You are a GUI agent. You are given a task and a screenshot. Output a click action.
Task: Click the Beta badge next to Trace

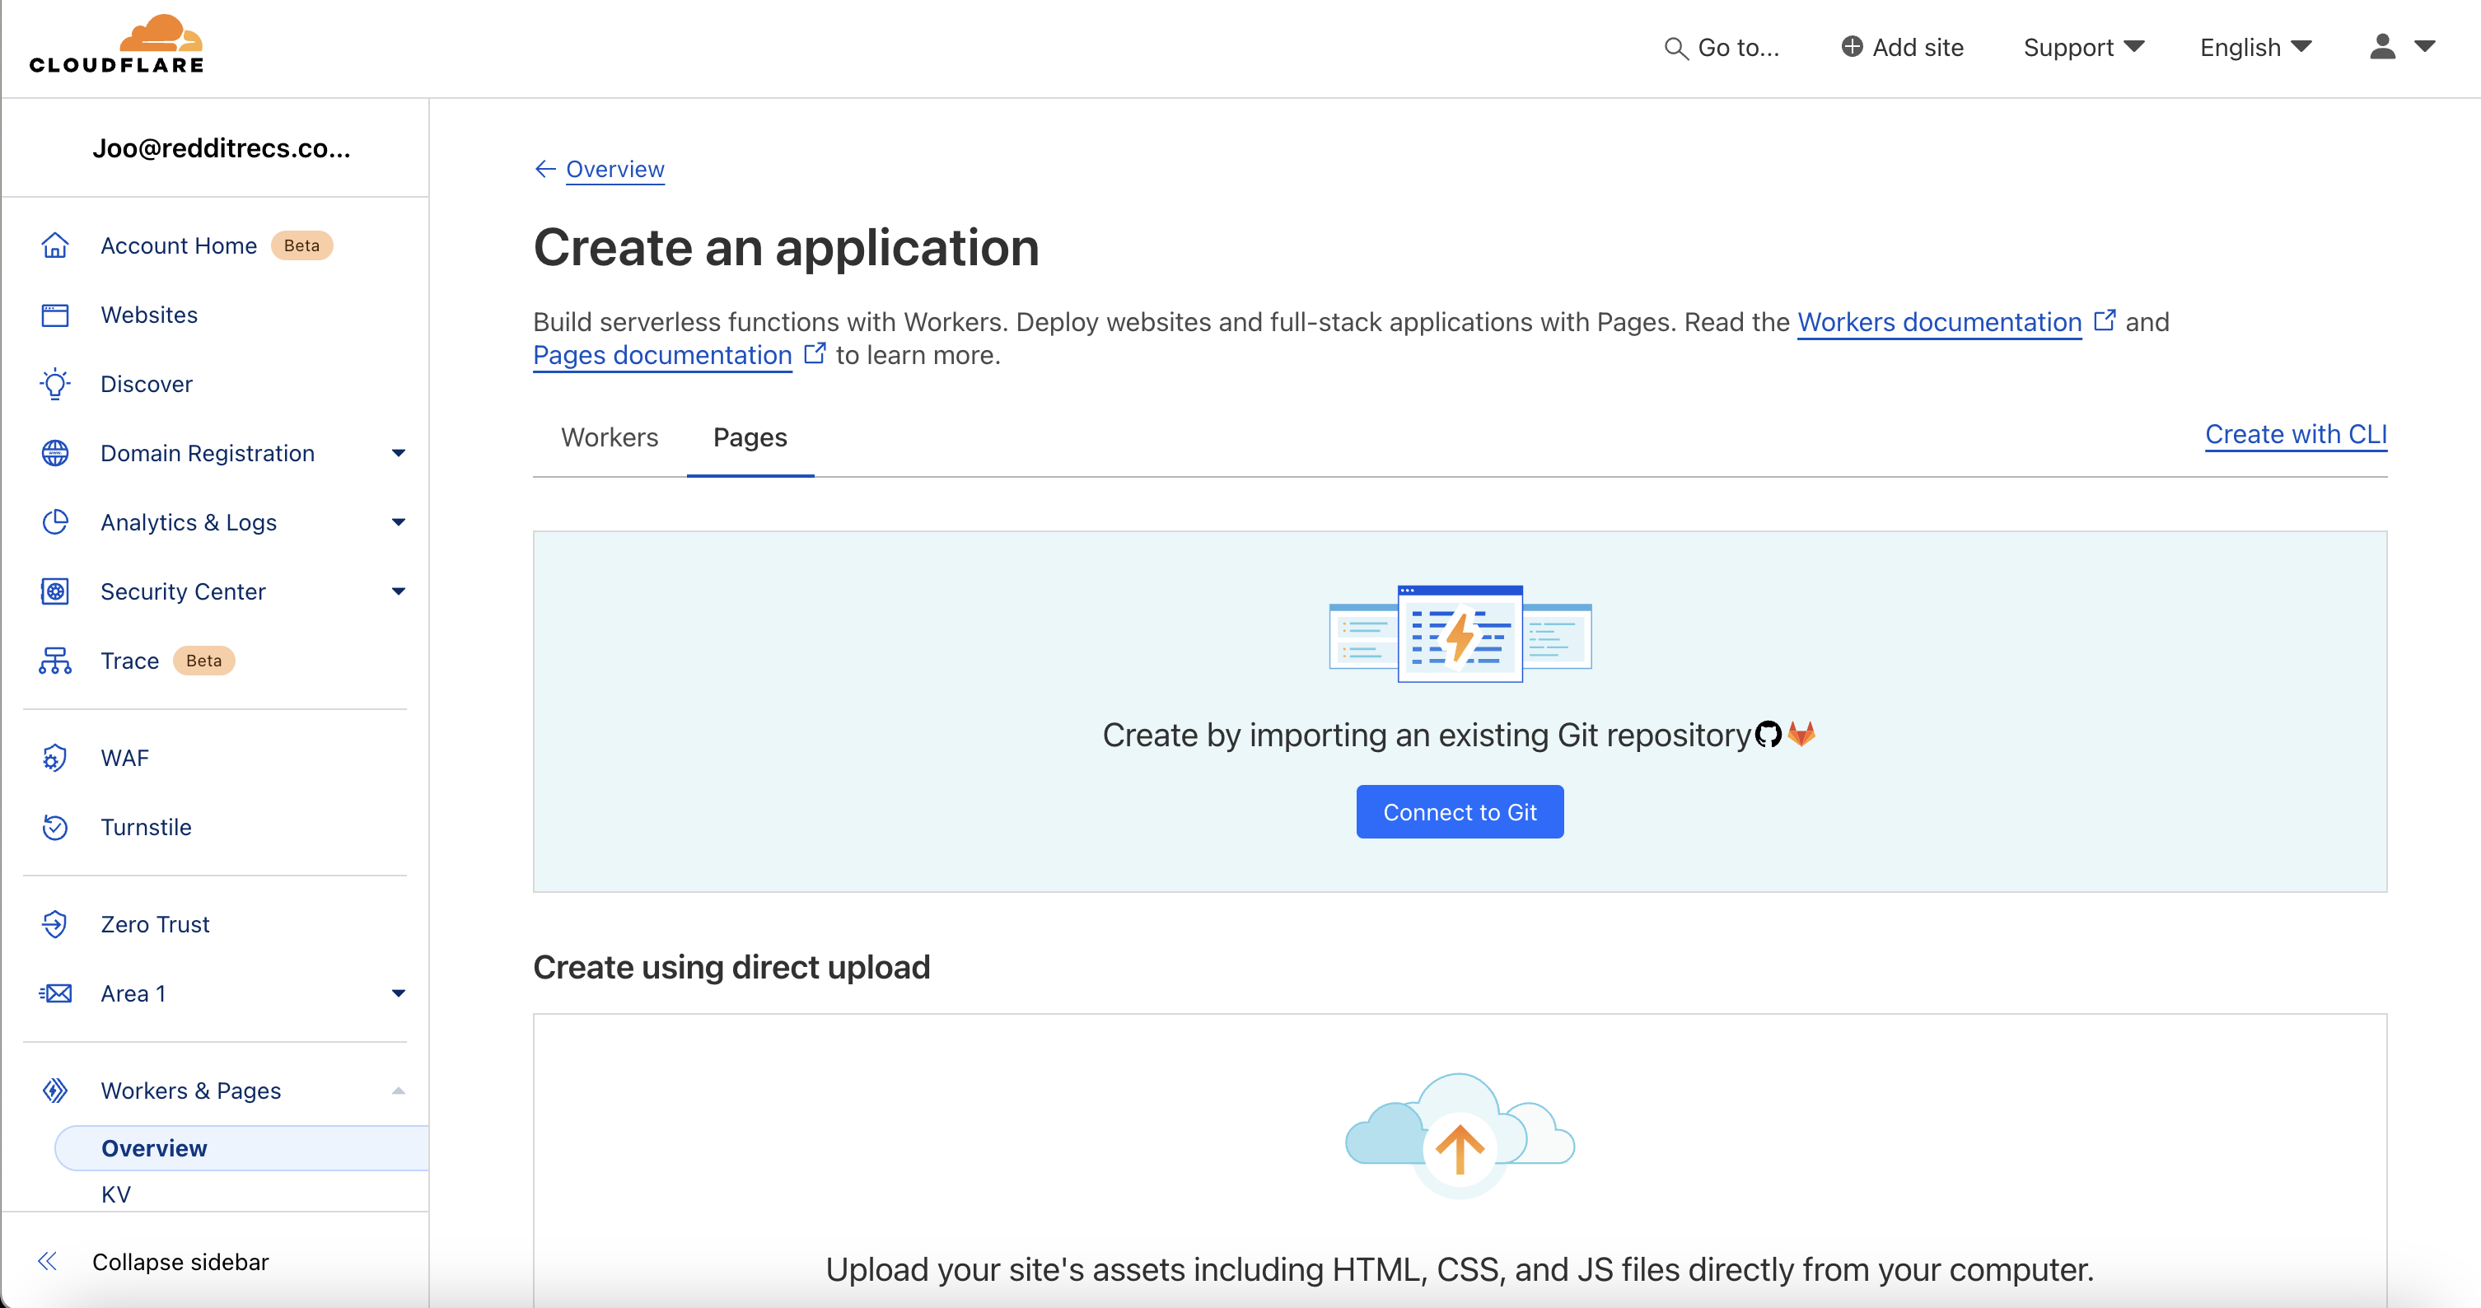[x=203, y=661]
